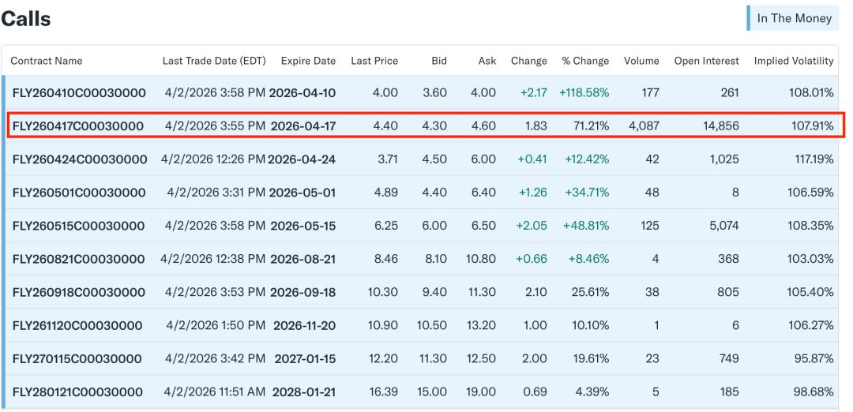
Task: Sort by the % Change column header
Action: click(x=585, y=61)
